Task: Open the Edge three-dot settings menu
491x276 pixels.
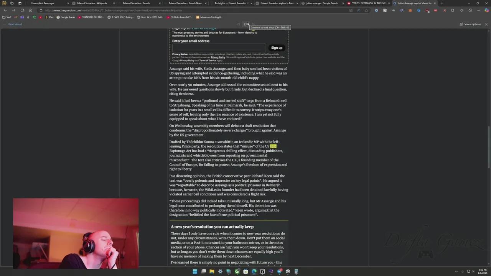Action: tap(479, 10)
